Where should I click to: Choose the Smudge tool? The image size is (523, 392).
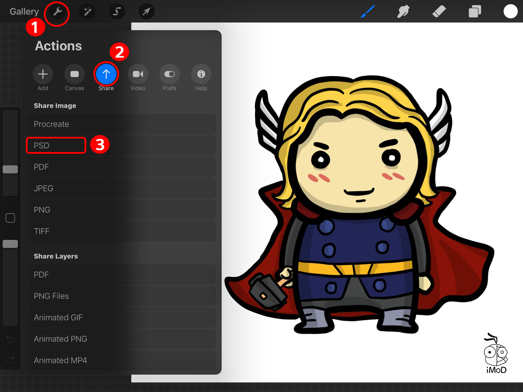tap(403, 12)
